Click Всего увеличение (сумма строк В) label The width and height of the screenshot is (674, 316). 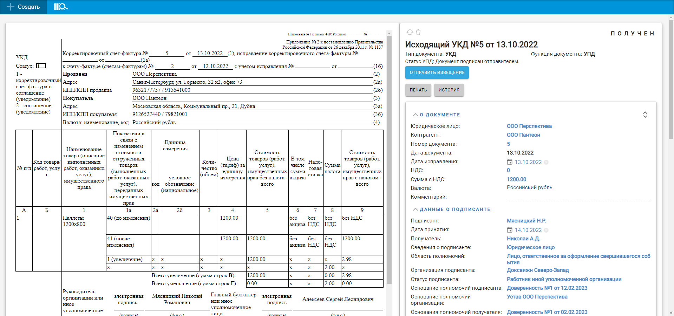194,275
